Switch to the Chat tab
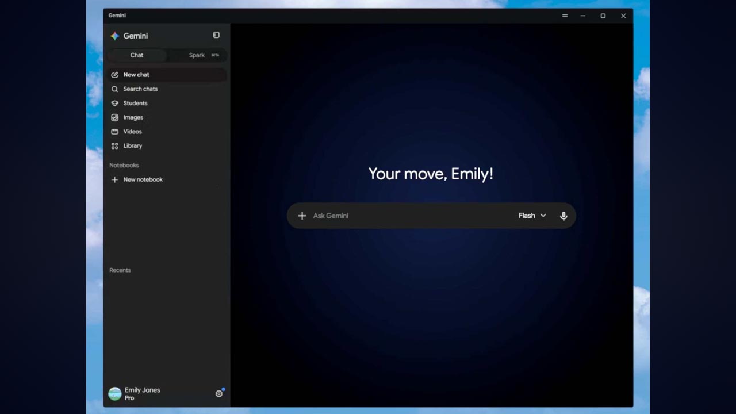 pyautogui.click(x=137, y=55)
